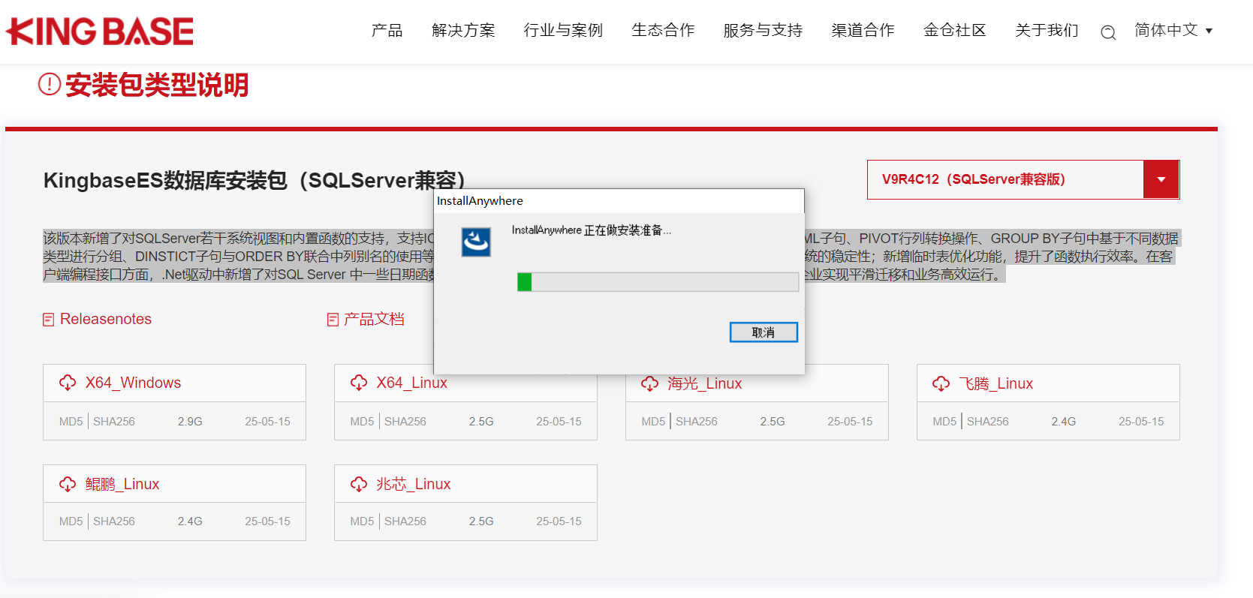Click the 海光_Linux cloud download icon
The width and height of the screenshot is (1253, 598).
pyautogui.click(x=649, y=383)
